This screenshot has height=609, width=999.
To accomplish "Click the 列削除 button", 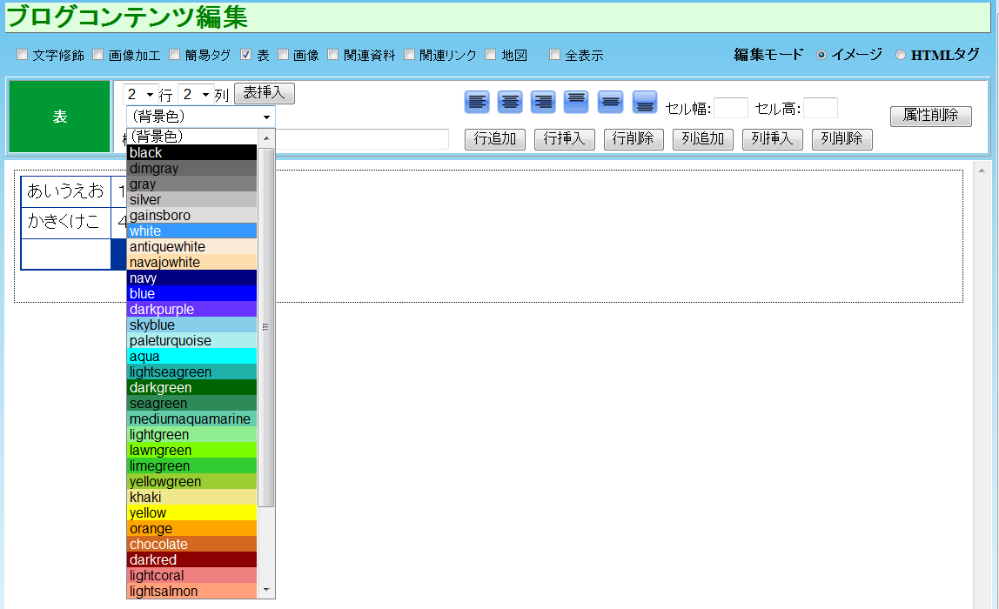I will 841,139.
